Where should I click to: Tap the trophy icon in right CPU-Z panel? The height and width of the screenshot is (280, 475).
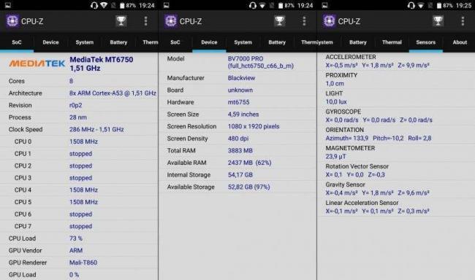(x=438, y=21)
